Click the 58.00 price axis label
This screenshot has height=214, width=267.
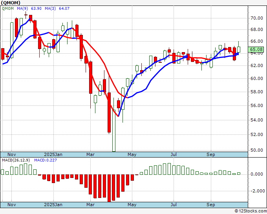coord(257,92)
